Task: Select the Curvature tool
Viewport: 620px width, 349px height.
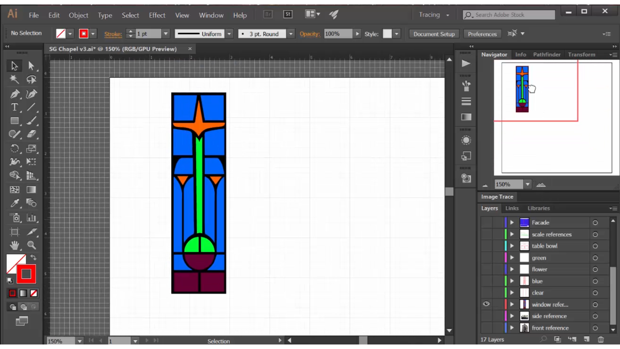Action: 31,94
